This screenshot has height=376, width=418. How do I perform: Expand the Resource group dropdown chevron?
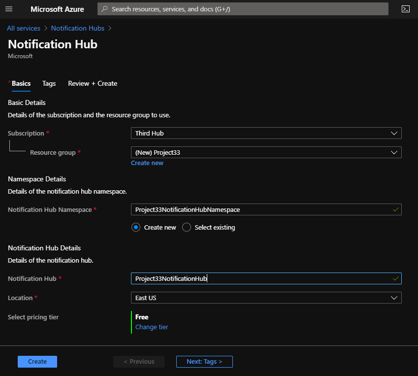394,152
